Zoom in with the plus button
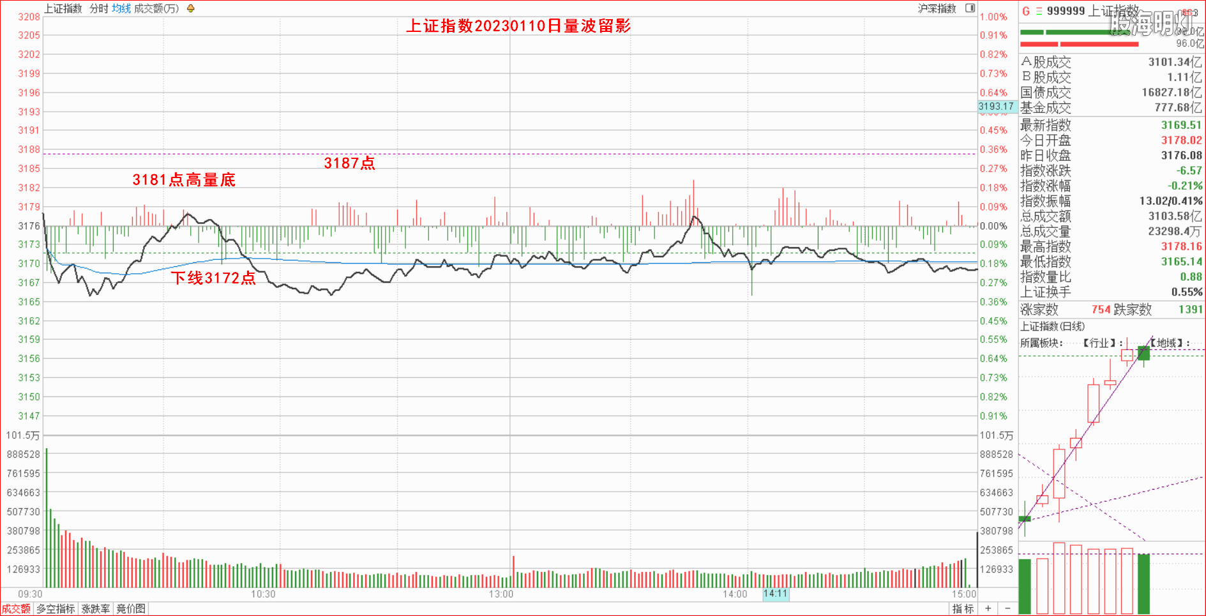Viewport: 1206px width, 616px height. coord(988,608)
